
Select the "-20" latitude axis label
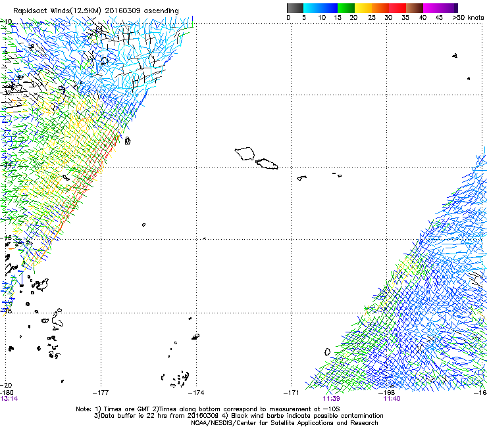point(6,385)
